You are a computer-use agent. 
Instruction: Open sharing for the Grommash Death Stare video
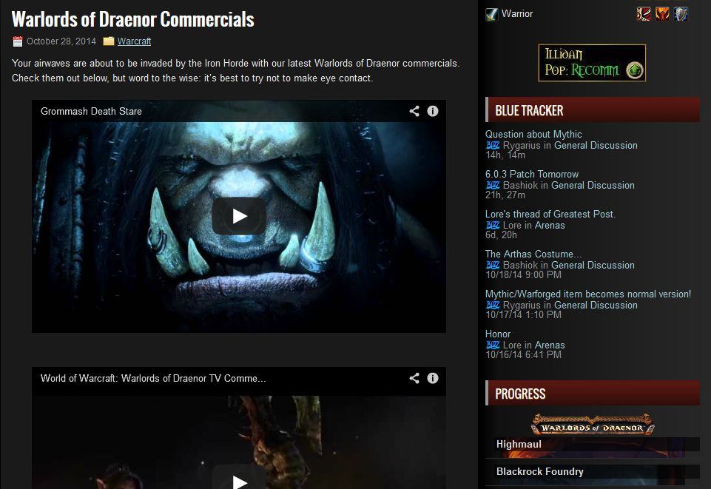coord(414,111)
